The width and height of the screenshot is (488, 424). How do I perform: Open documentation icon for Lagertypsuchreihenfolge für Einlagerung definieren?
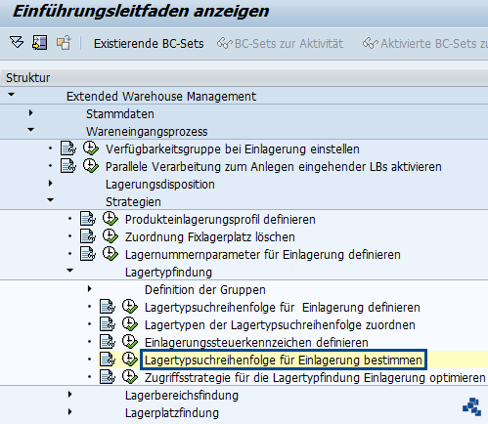[x=108, y=307]
